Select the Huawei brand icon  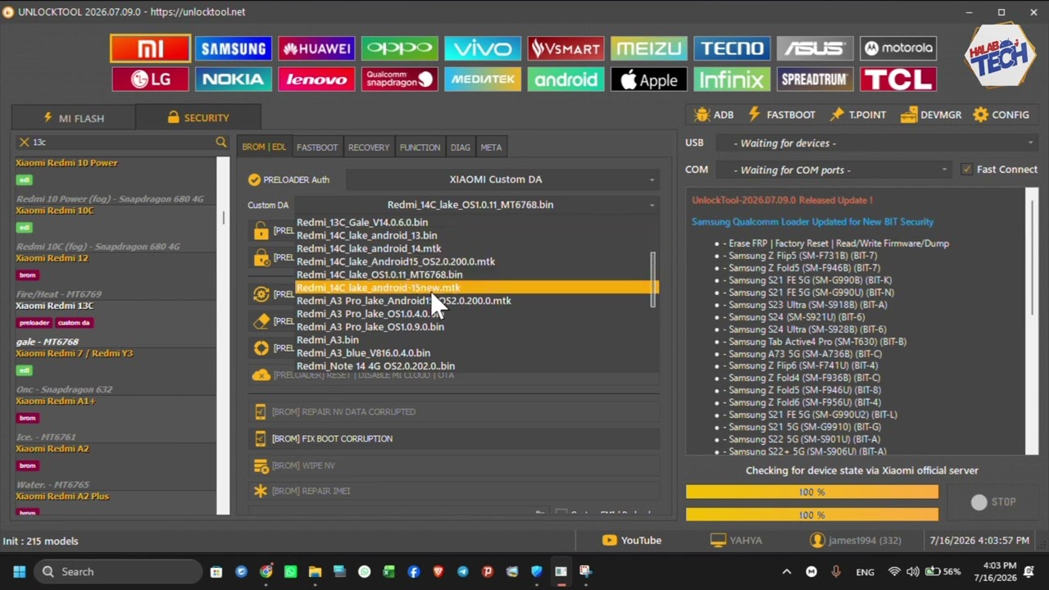pos(316,48)
